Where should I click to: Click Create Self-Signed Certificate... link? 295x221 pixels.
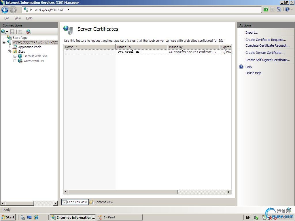point(268,60)
